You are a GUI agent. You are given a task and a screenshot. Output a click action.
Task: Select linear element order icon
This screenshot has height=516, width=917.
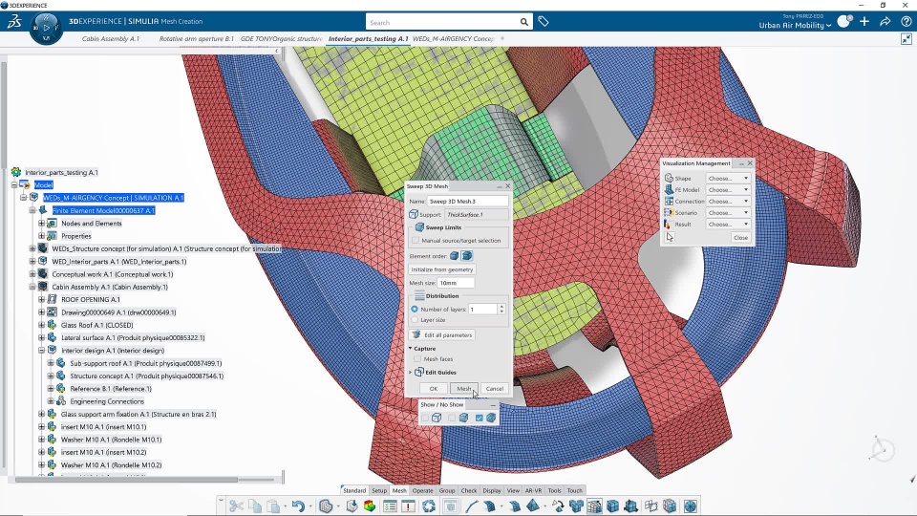click(455, 256)
